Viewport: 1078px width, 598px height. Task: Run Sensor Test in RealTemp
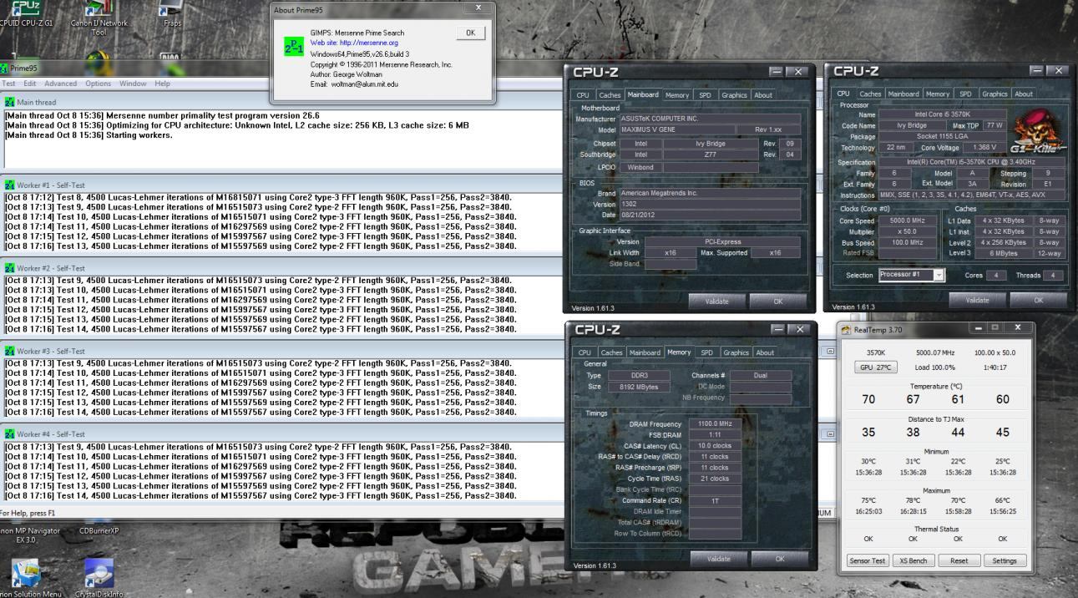868,561
